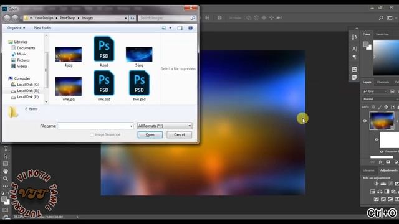This screenshot has height=224, width=399.
Task: Select the Zoom tool in toolbar
Action: (6, 179)
